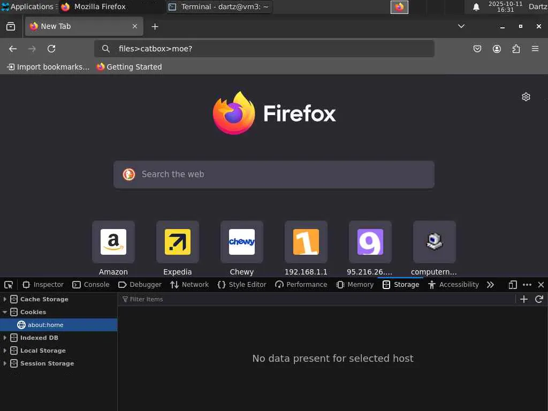The image size is (548, 411).
Task: Open the notification bell in panel
Action: point(476,7)
